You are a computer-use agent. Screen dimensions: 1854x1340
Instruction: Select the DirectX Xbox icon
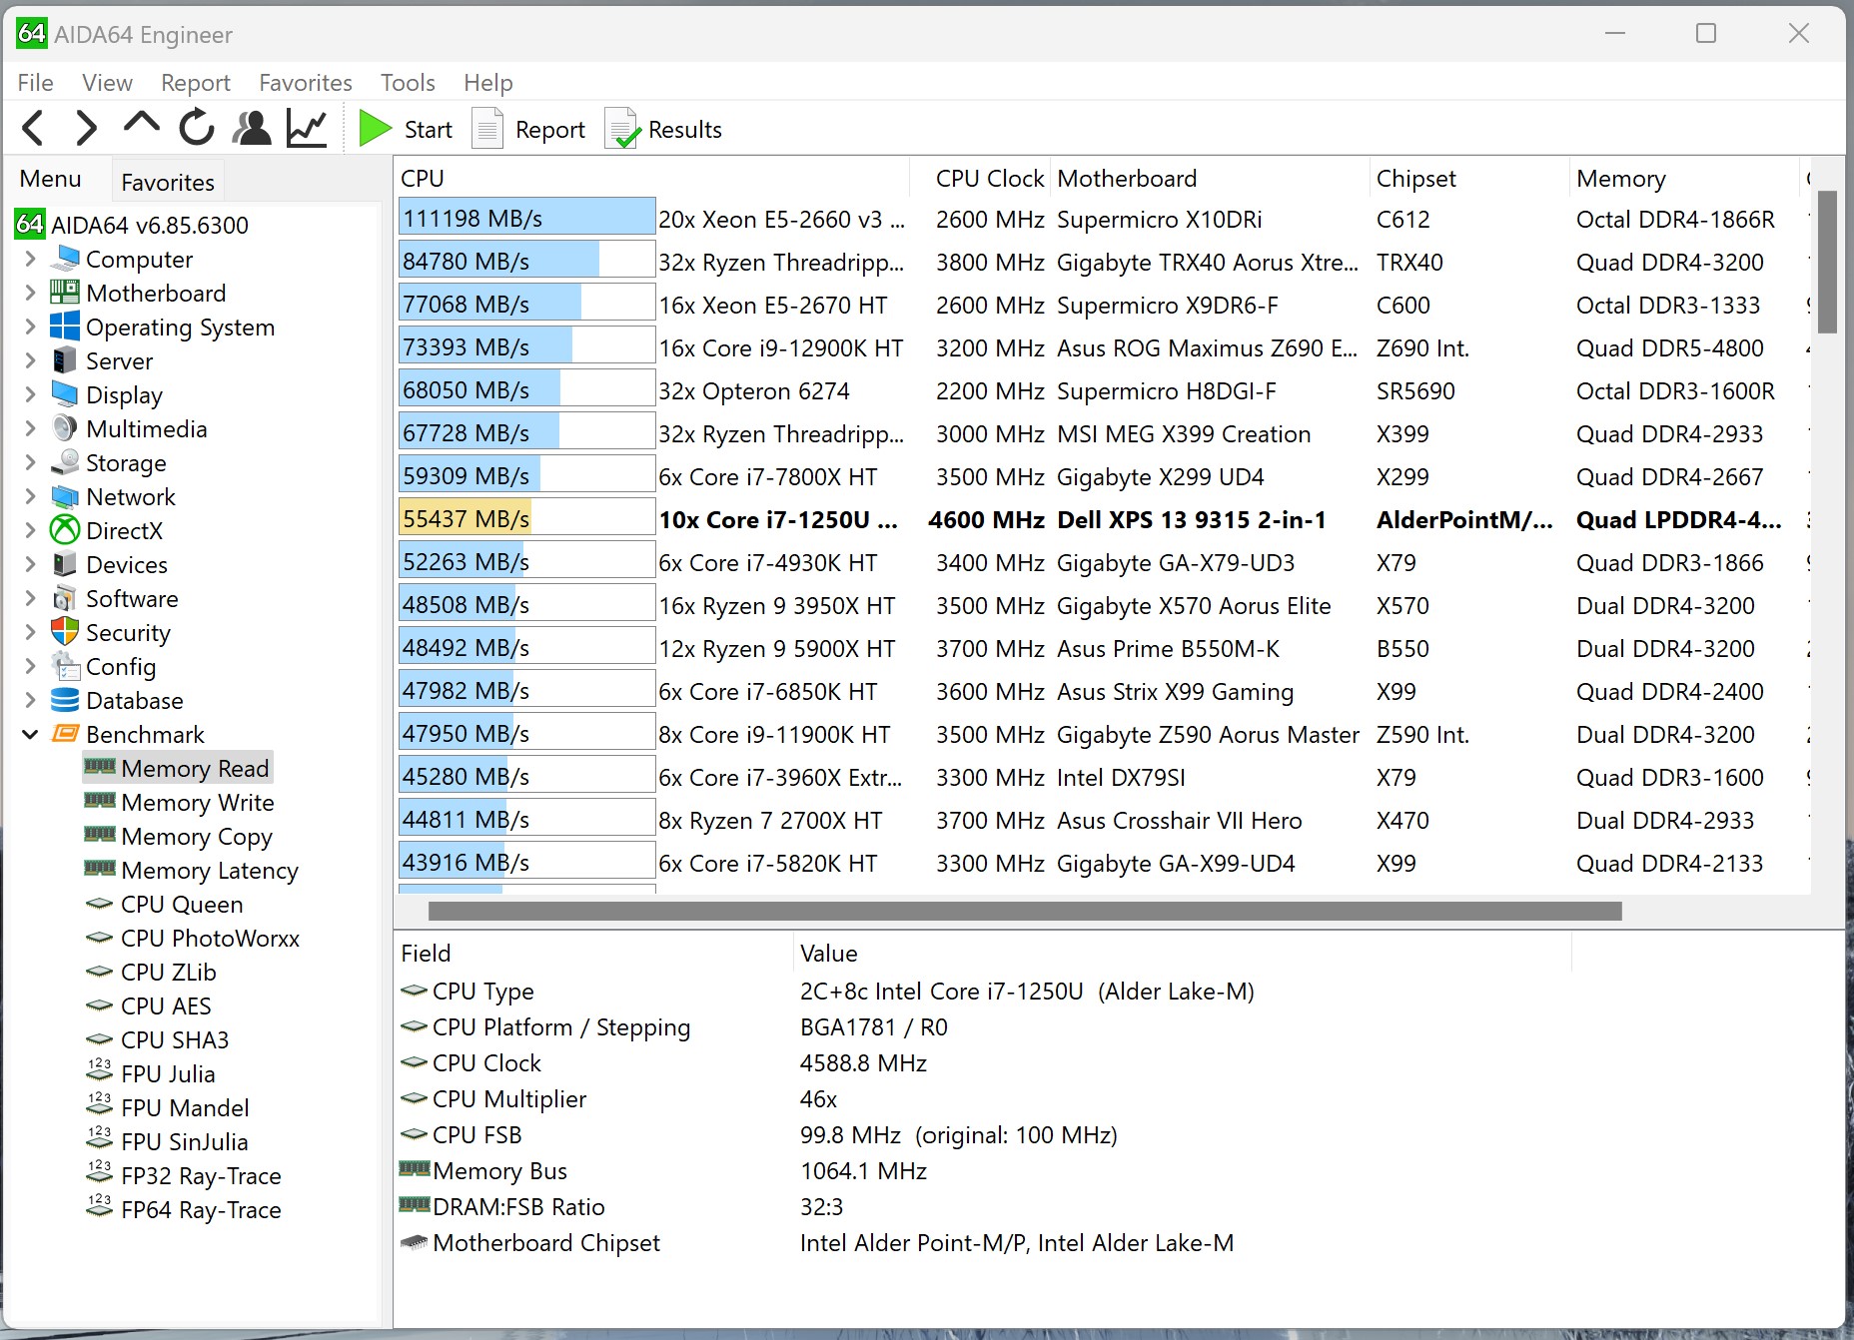pos(65,530)
